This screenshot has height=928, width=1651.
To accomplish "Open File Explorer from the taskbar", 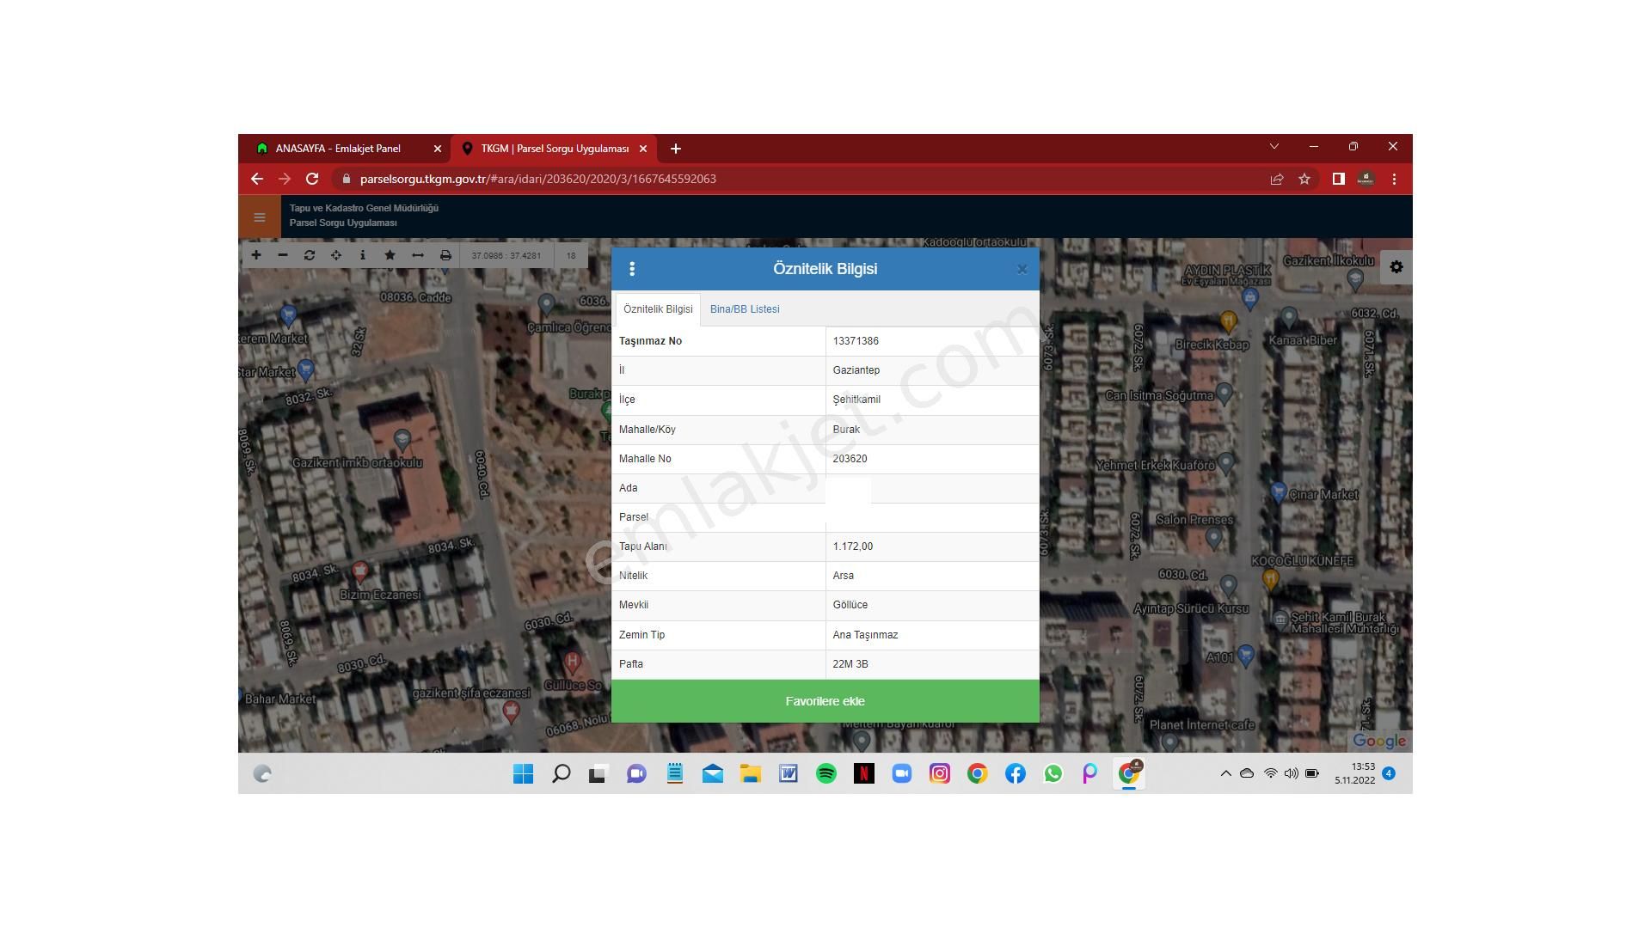I will [751, 774].
